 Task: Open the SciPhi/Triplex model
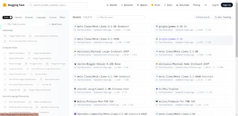pyautogui.click(x=194, y=91)
